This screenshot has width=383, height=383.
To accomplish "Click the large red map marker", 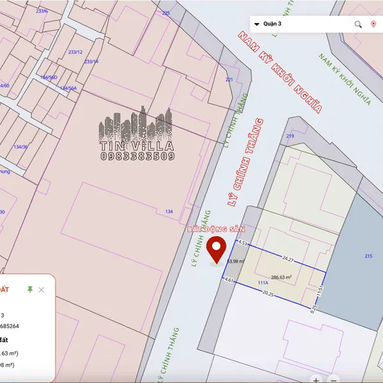I will click(217, 249).
